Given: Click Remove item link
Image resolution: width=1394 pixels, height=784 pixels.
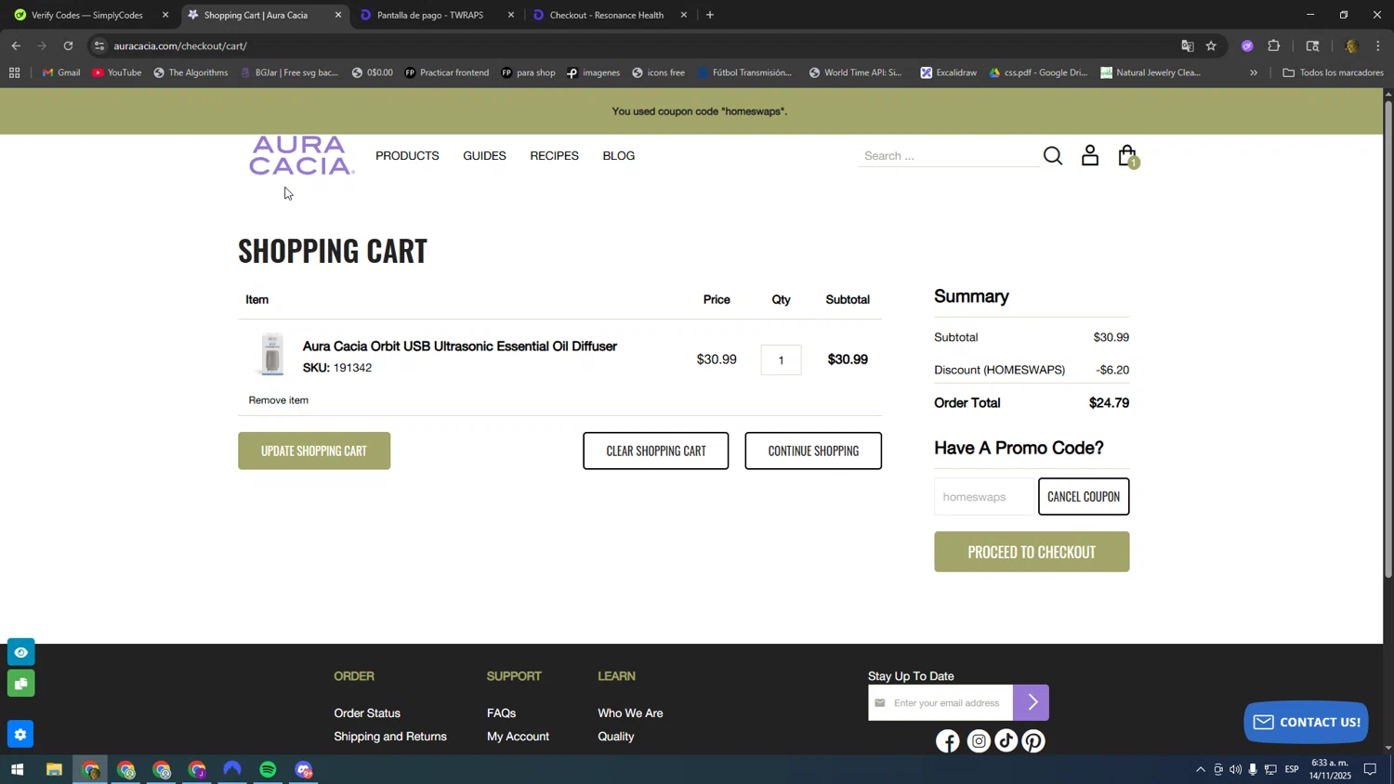Looking at the screenshot, I should click(278, 400).
